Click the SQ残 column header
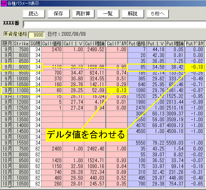 (35, 44)
